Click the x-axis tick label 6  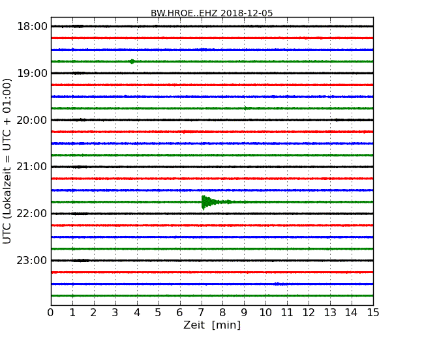click(x=179, y=313)
